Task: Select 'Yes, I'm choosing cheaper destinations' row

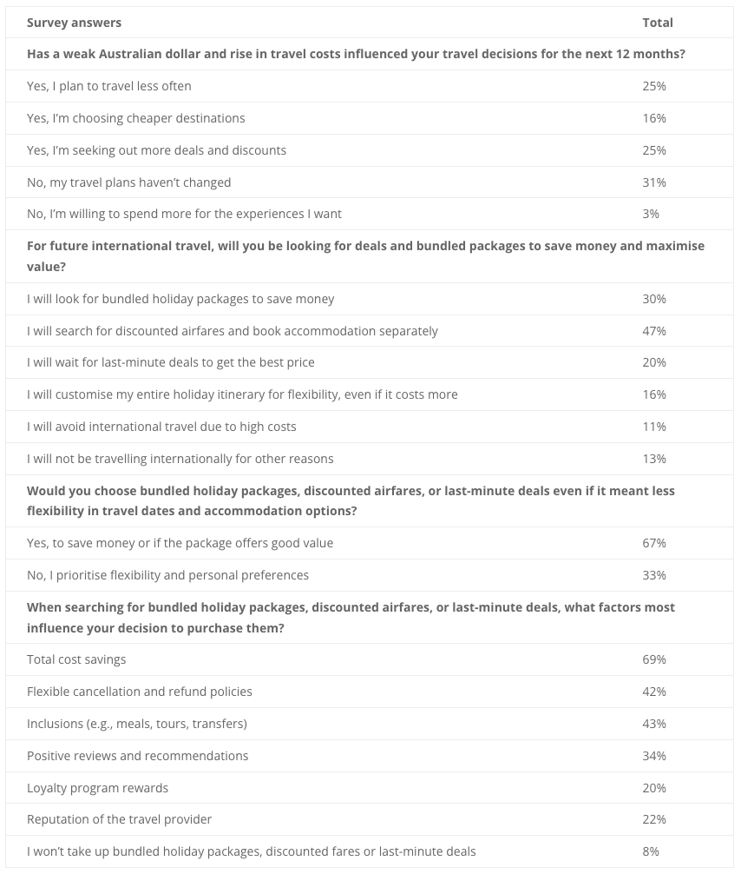Action: pyautogui.click(x=370, y=118)
